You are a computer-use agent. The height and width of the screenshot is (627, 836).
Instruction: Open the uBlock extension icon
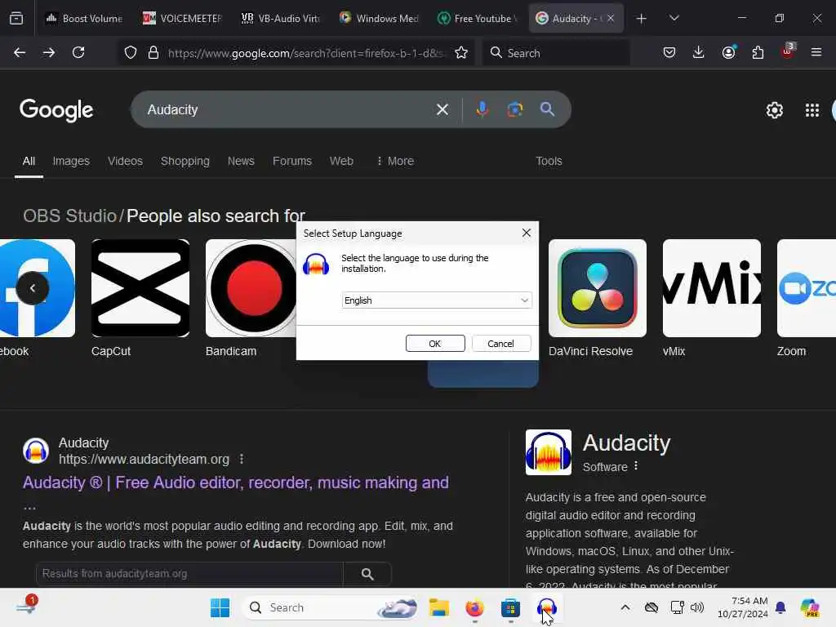(x=788, y=51)
